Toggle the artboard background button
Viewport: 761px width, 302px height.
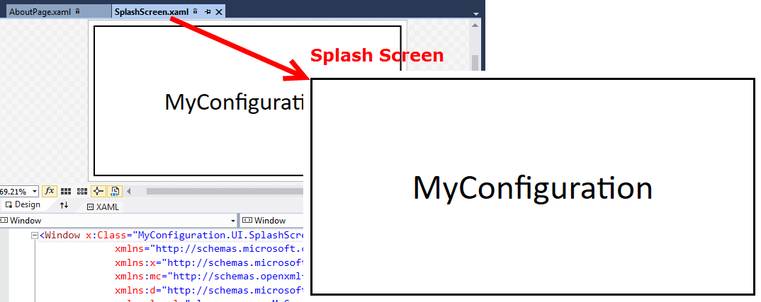click(x=115, y=192)
